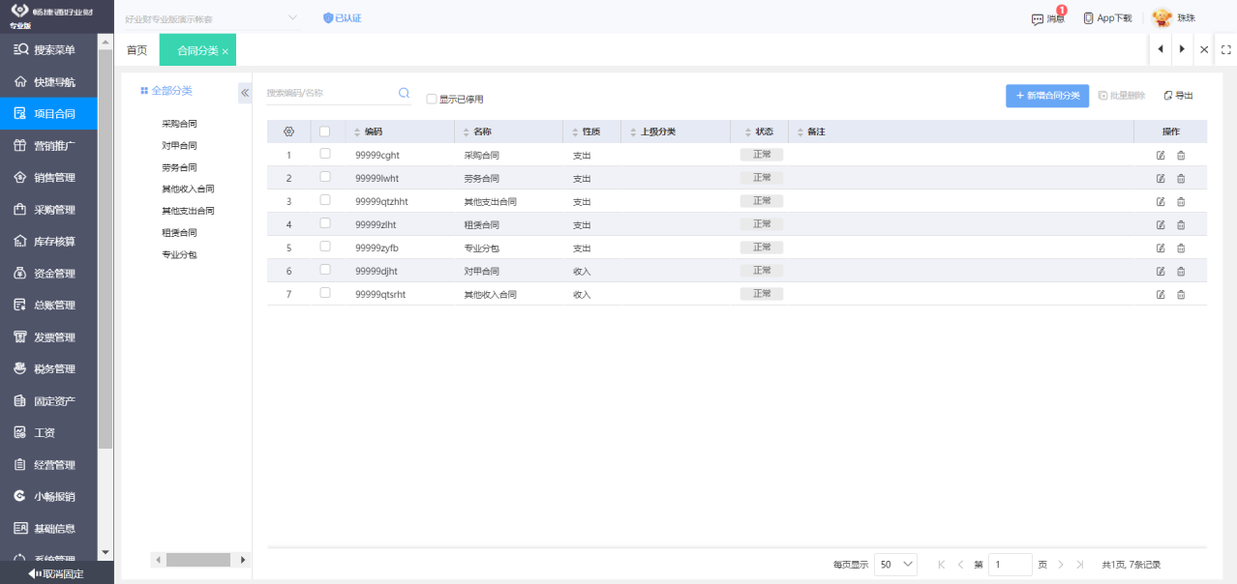Edit the 对甲合同 table row
Viewport: 1237px width, 584px height.
click(1161, 271)
